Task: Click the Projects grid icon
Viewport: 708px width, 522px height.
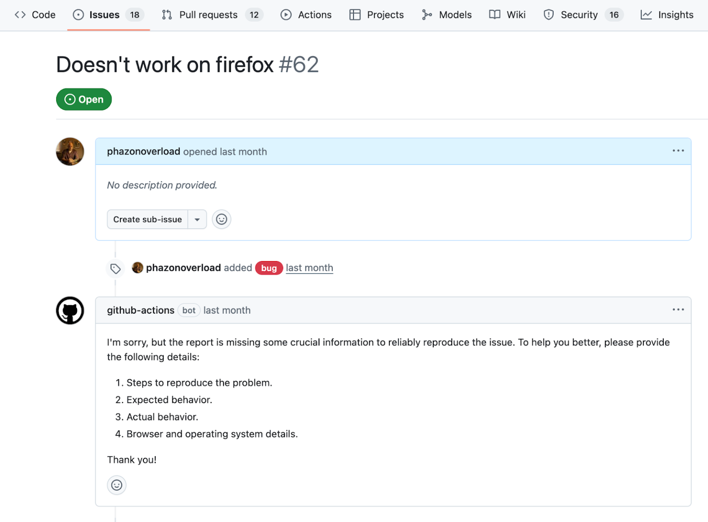Action: [x=355, y=14]
